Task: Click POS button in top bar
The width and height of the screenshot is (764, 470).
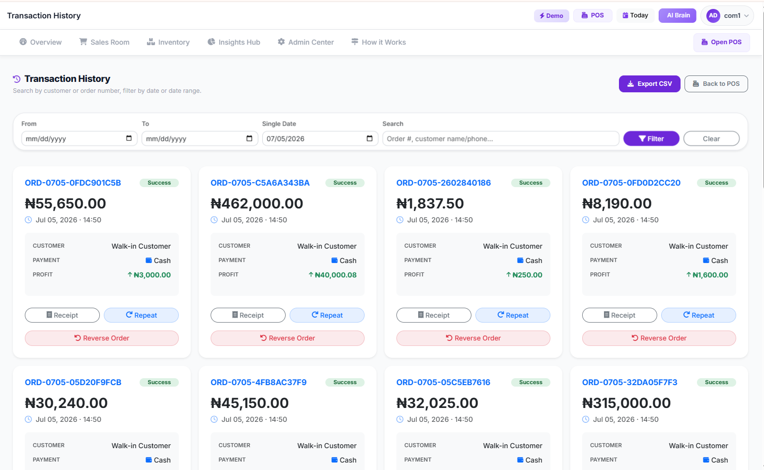Action: (593, 15)
